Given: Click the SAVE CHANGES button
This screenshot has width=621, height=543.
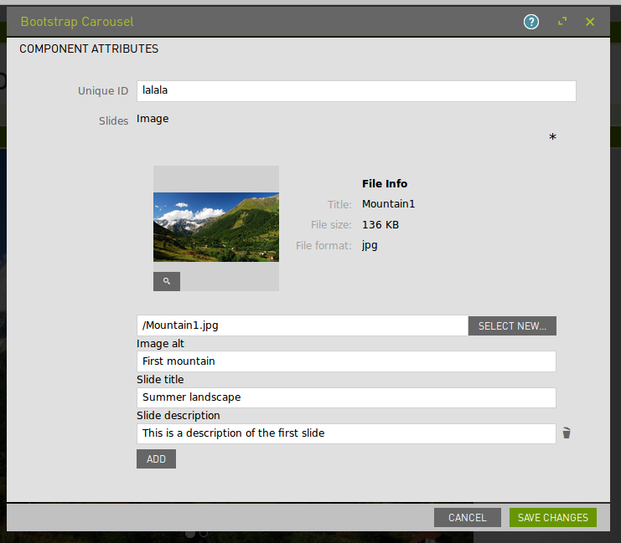Looking at the screenshot, I should (553, 517).
